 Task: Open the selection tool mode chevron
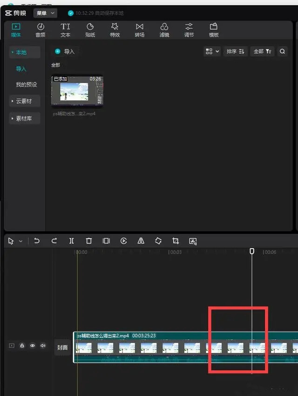click(x=21, y=241)
